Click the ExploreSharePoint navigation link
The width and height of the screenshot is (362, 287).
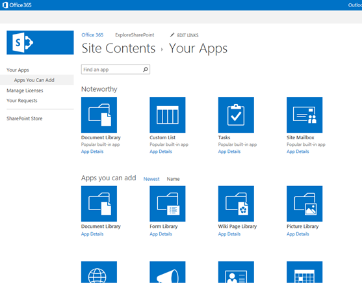135,35
